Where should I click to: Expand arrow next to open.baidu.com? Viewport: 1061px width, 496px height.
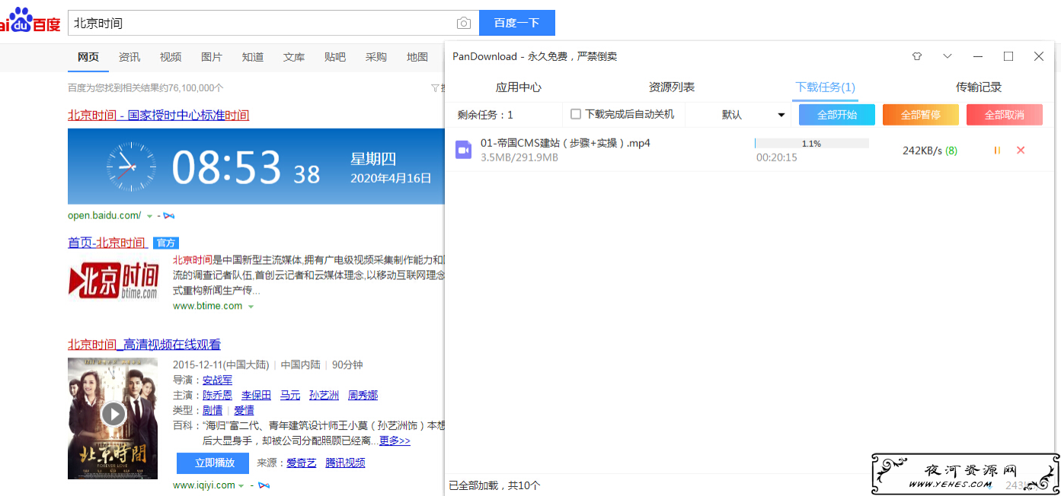149,216
